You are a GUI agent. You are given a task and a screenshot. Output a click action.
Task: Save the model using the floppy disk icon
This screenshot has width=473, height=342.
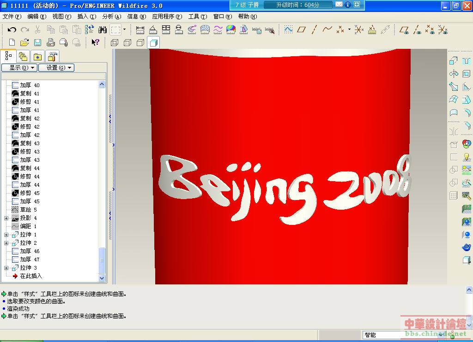click(x=38, y=42)
